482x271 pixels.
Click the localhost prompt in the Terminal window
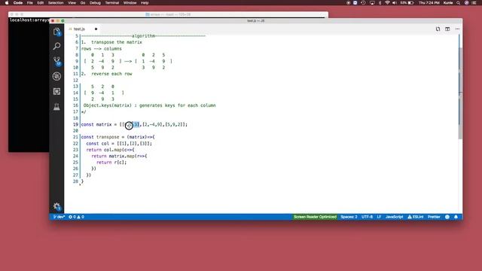coord(29,20)
